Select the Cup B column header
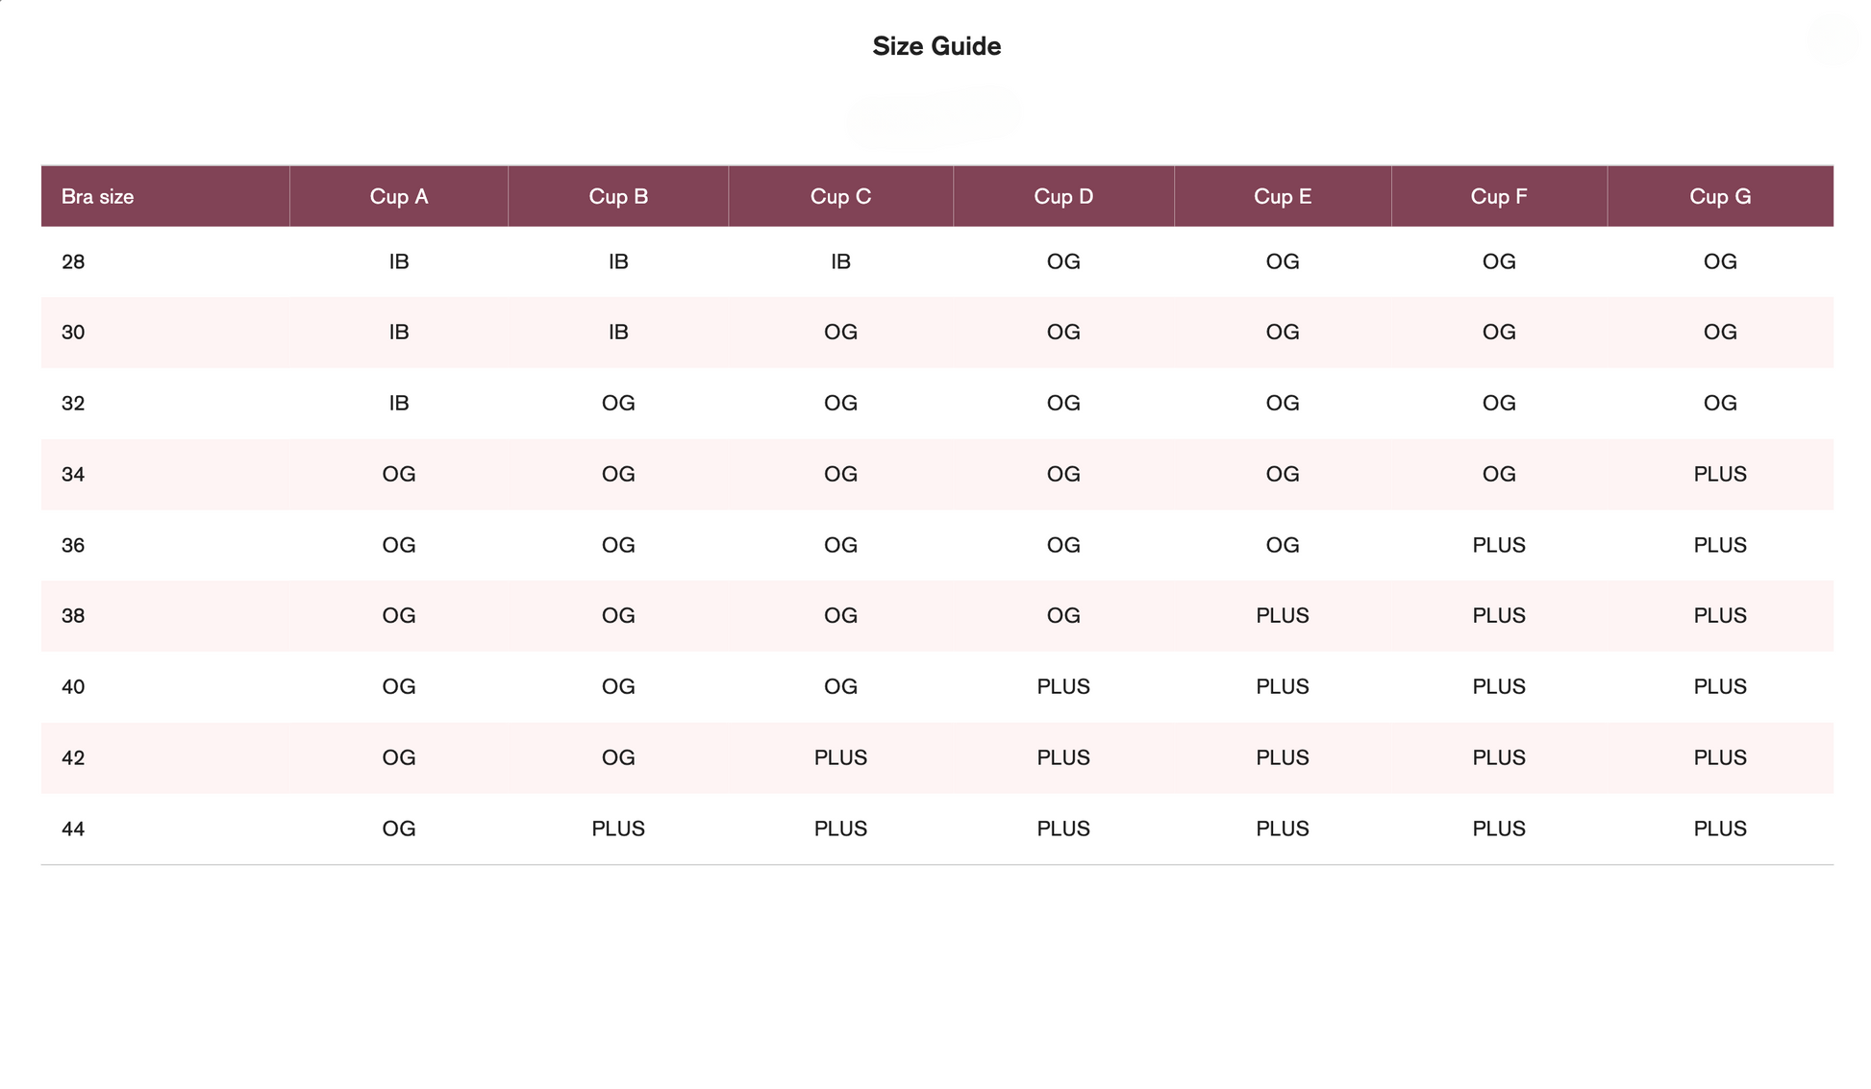The height and width of the screenshot is (1089, 1871). click(618, 196)
